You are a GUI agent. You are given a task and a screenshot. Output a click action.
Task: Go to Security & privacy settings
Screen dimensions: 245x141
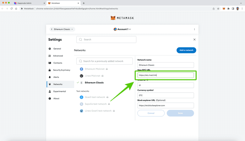pyautogui.click(x=62, y=70)
